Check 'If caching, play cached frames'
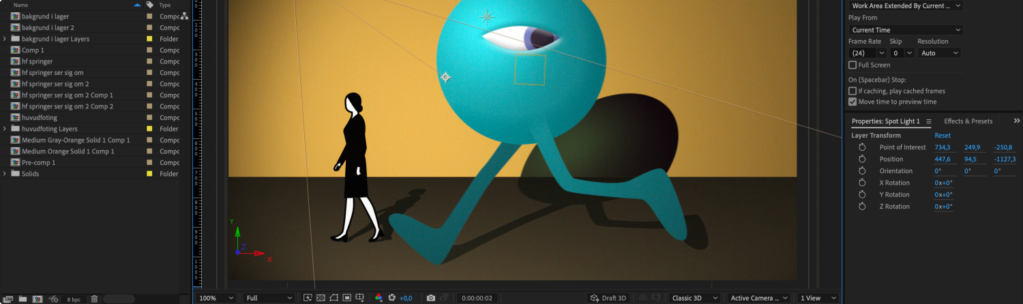Viewport: 1023px width, 304px height. pos(853,91)
